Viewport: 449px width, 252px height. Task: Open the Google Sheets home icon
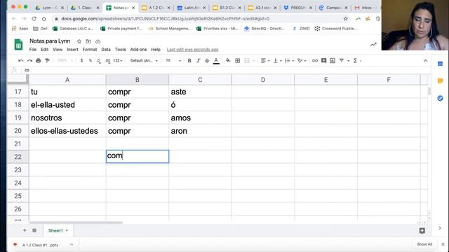click(x=18, y=45)
